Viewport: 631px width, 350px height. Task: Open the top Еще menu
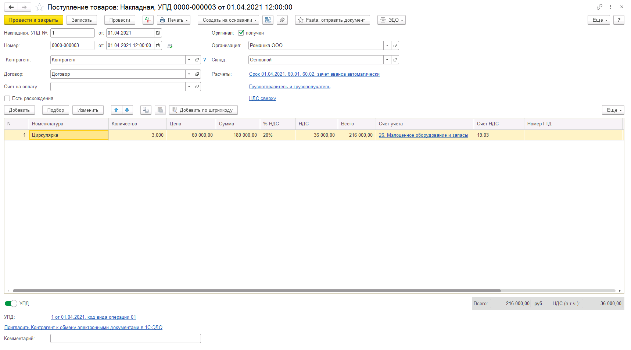pos(599,20)
